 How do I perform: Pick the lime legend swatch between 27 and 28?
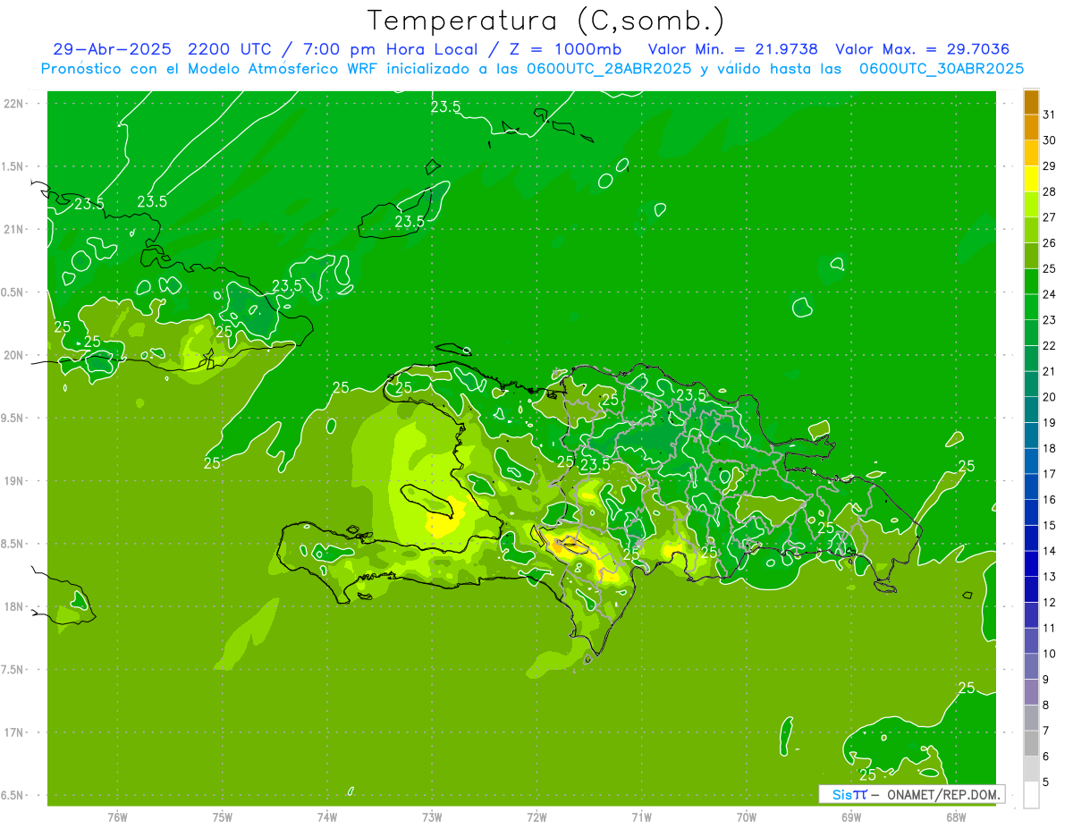(1031, 205)
